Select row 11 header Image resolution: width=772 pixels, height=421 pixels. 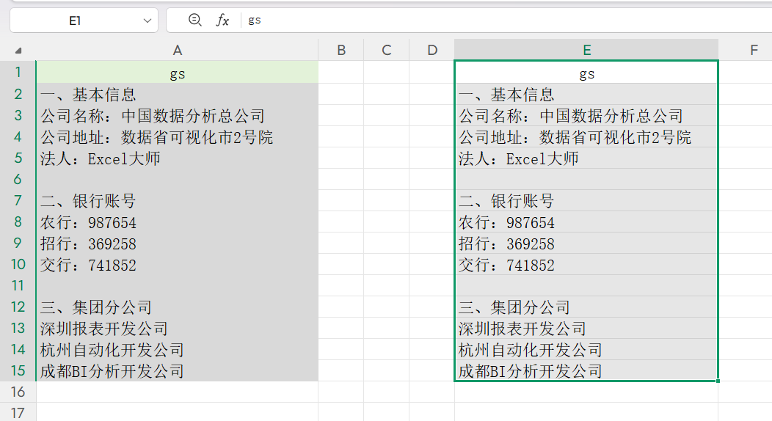tap(18, 285)
